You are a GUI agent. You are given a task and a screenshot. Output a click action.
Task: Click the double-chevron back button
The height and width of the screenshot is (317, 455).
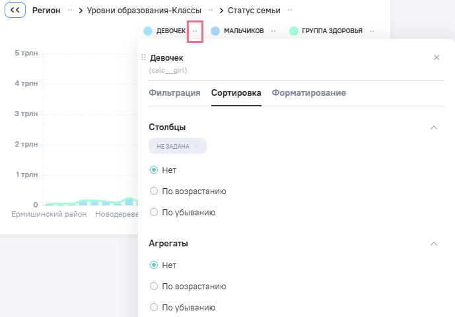15,10
